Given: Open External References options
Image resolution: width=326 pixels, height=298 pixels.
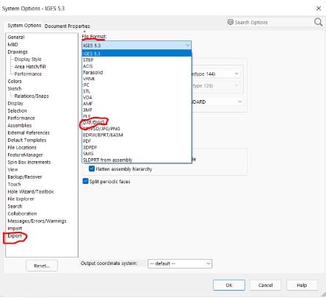Looking at the screenshot, I should [x=29, y=133].
